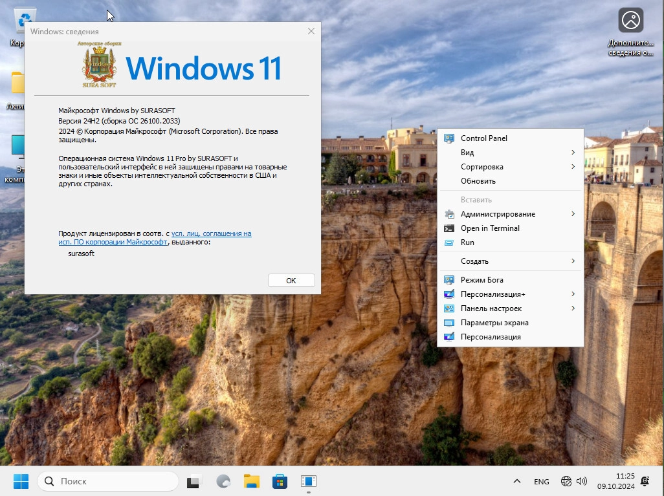
Task: Choose Обновить from the context menu
Action: coord(478,181)
